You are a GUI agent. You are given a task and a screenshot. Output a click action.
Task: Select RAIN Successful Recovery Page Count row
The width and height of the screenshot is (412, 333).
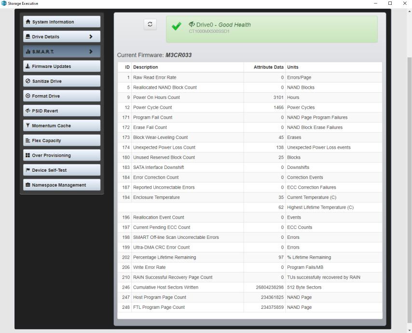tap(249, 277)
